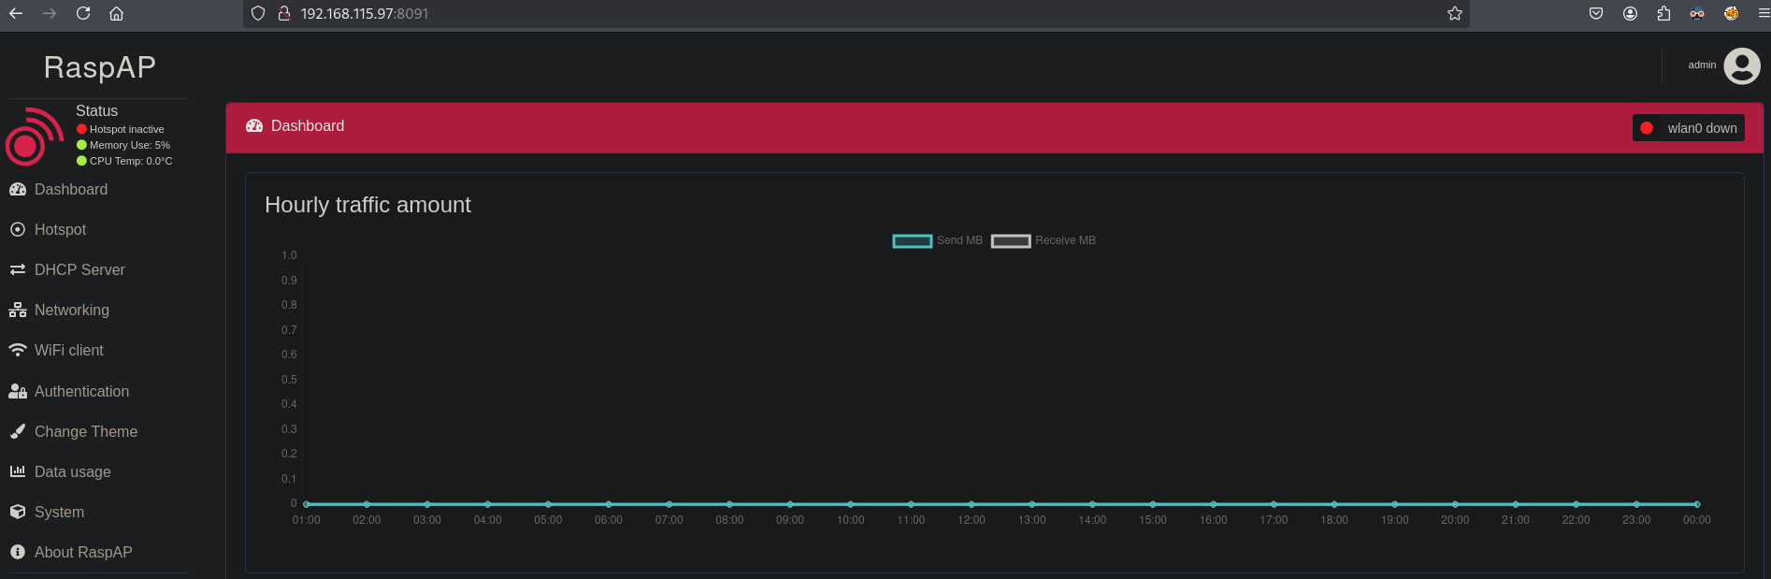Click the Hotspot bullseye icon in sidebar
Screen dimensions: 1771x579
tap(18, 229)
